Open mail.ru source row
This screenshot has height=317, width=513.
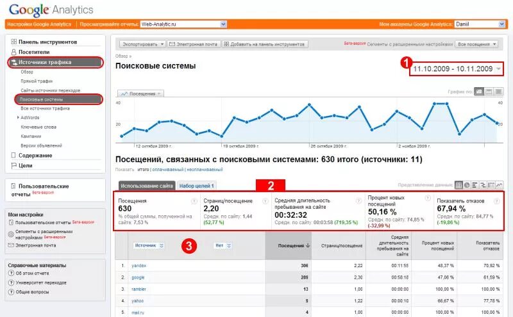coord(137,313)
